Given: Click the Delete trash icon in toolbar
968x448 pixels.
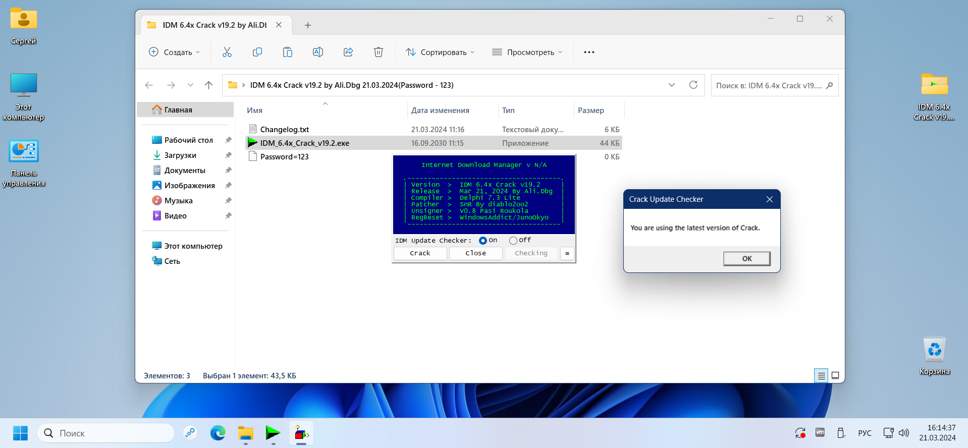Looking at the screenshot, I should [x=379, y=52].
